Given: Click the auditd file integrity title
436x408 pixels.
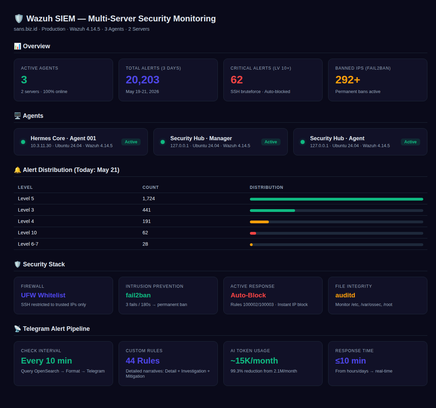Looking at the screenshot, I should [345, 295].
